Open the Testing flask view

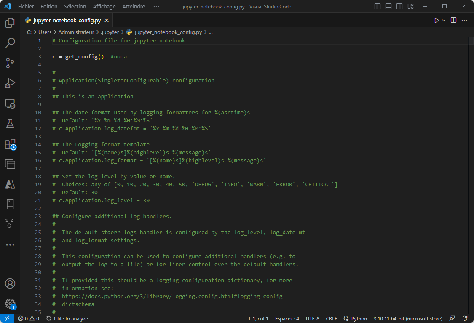(x=10, y=124)
